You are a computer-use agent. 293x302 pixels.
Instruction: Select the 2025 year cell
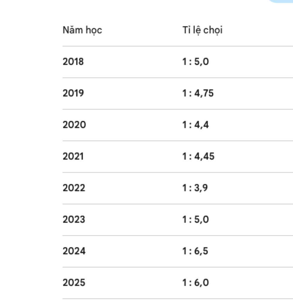74,283
